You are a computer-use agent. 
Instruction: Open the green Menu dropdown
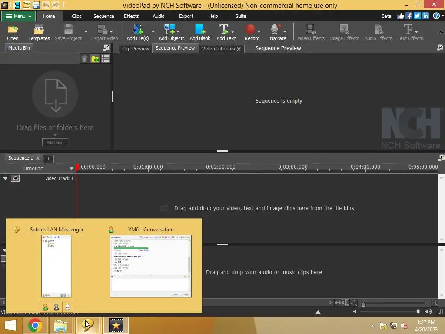click(x=18, y=16)
